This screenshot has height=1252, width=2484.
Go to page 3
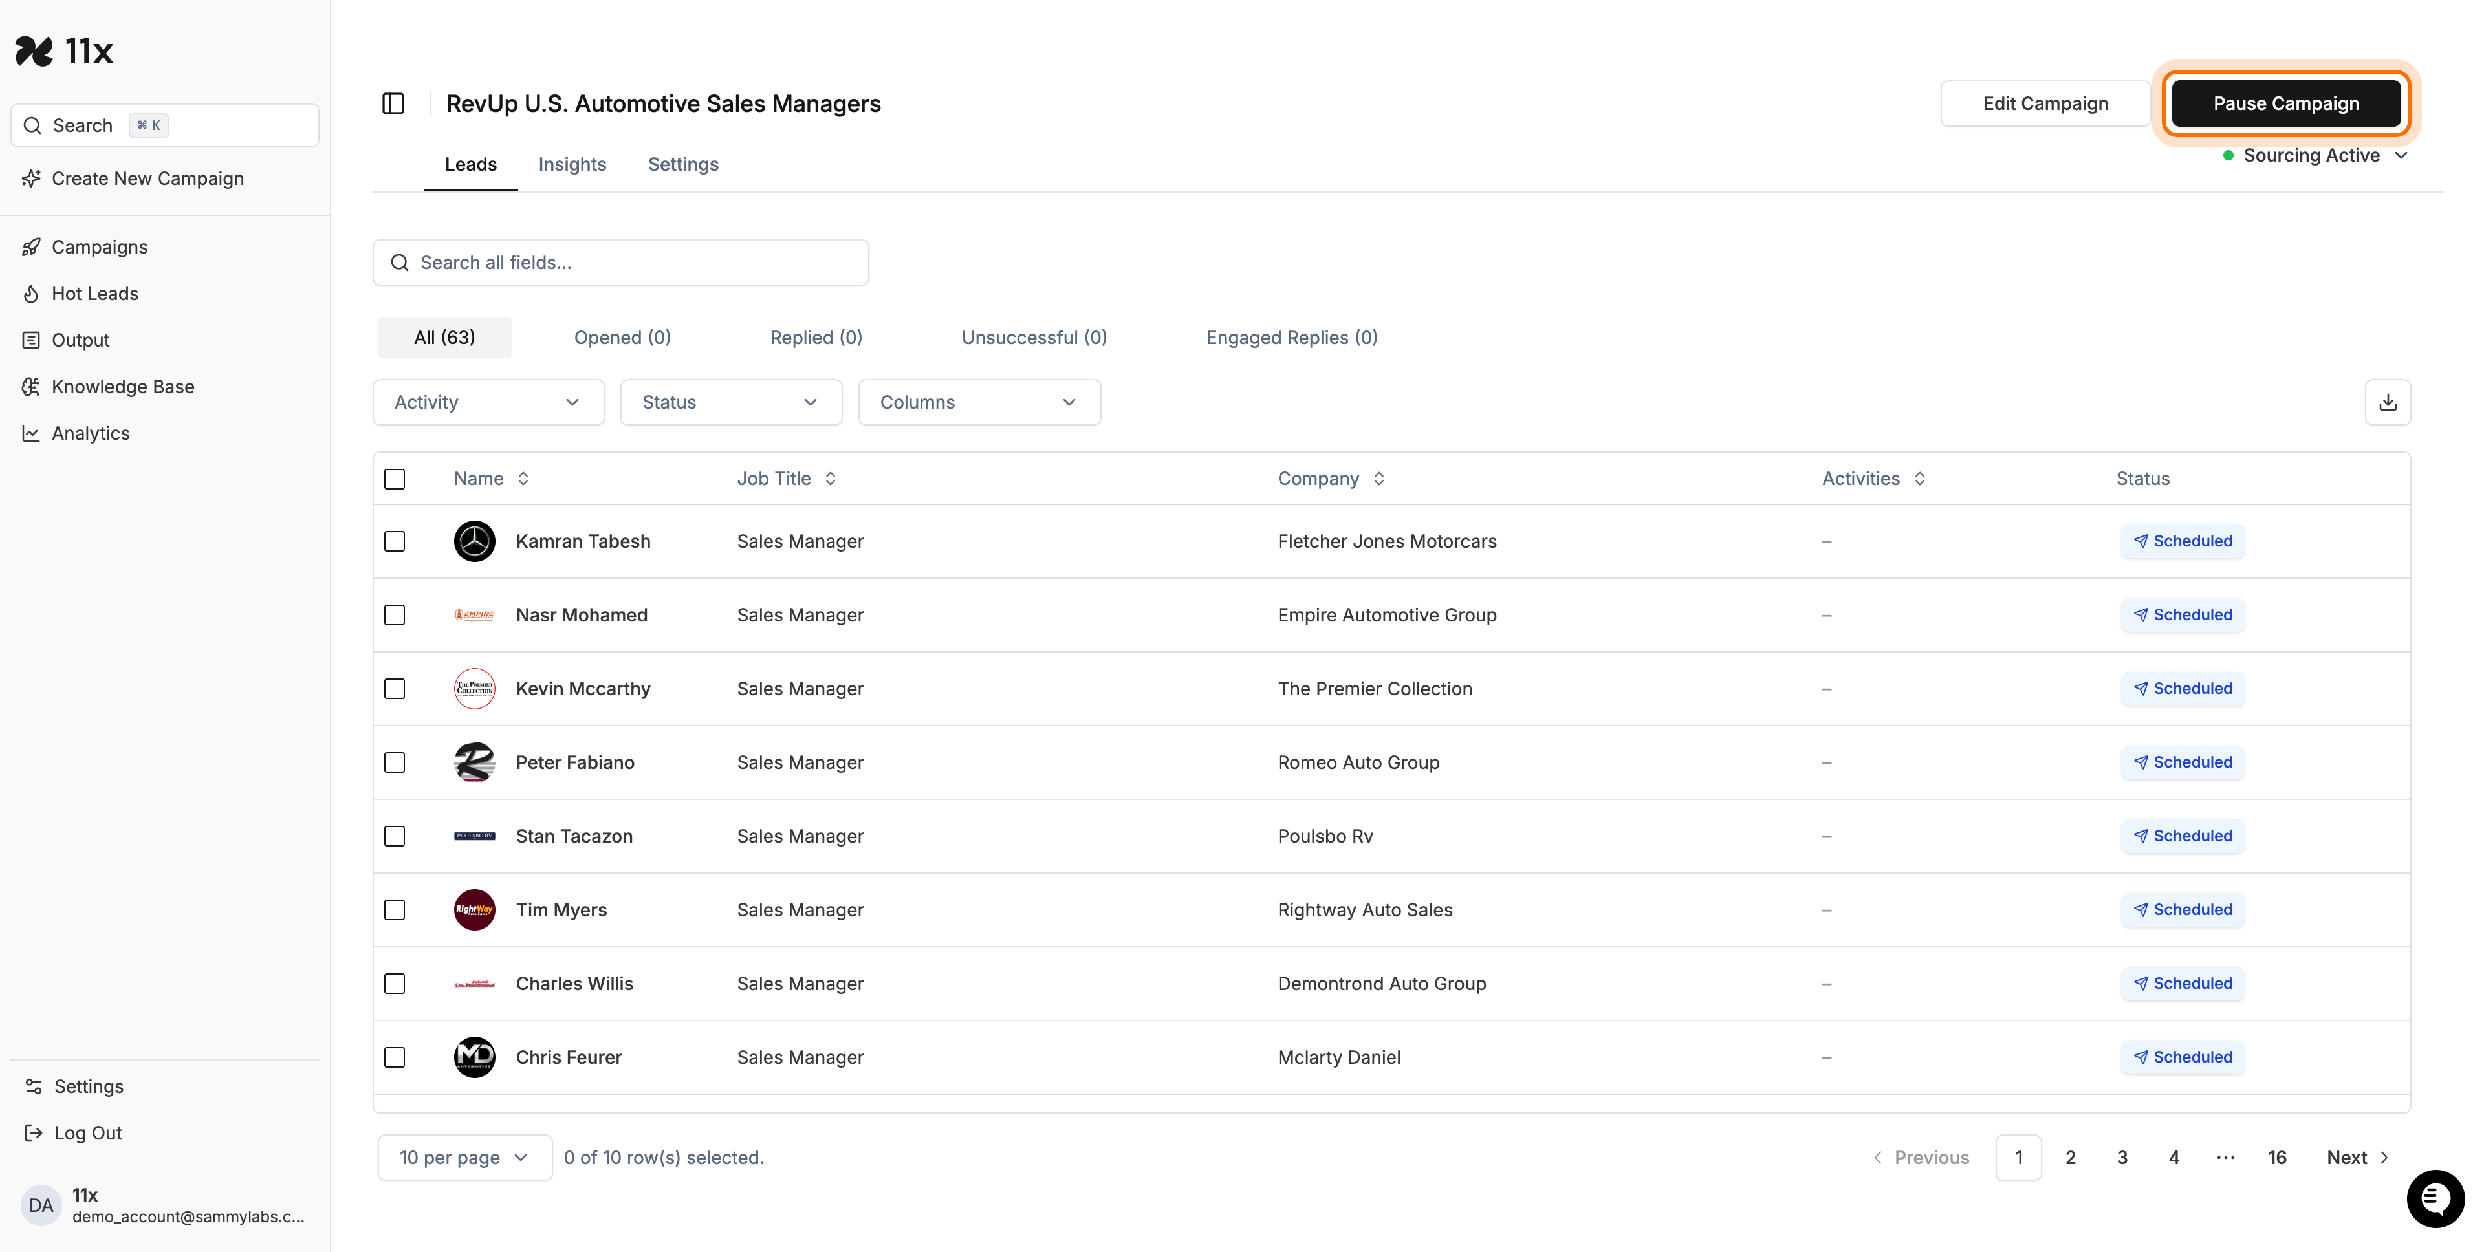coord(2122,1158)
